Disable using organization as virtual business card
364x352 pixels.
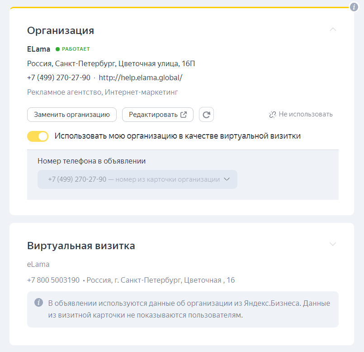38,136
